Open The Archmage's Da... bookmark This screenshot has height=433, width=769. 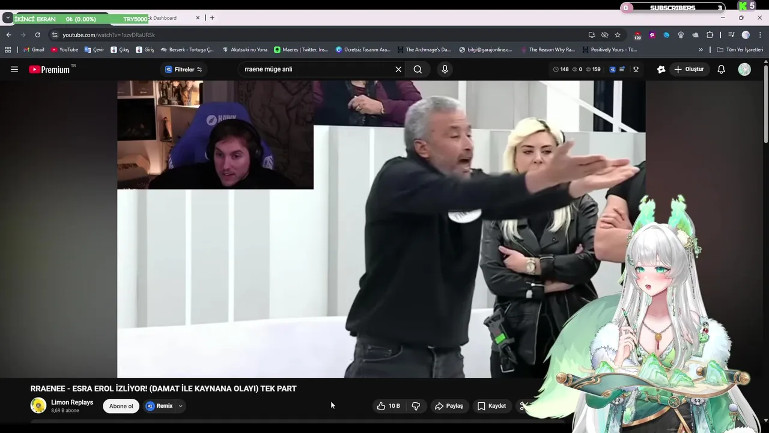click(424, 50)
